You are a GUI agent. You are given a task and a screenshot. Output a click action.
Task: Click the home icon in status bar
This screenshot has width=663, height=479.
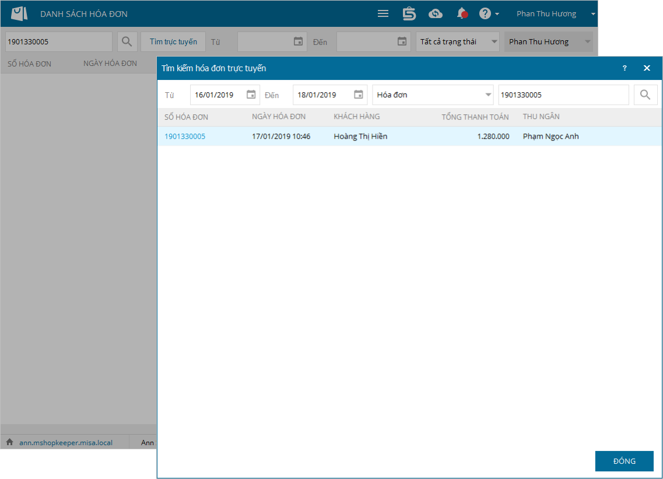click(10, 442)
